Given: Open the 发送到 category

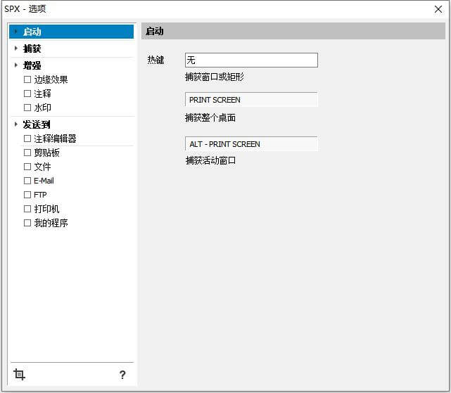Looking at the screenshot, I should pyautogui.click(x=37, y=124).
